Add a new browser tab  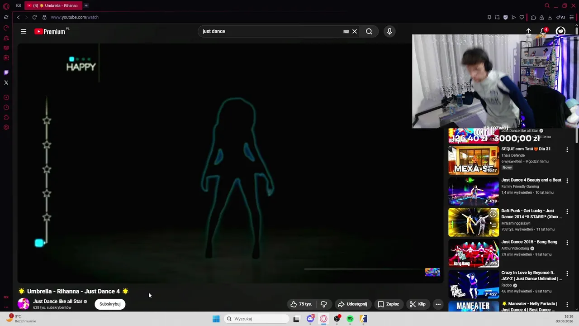86,5
